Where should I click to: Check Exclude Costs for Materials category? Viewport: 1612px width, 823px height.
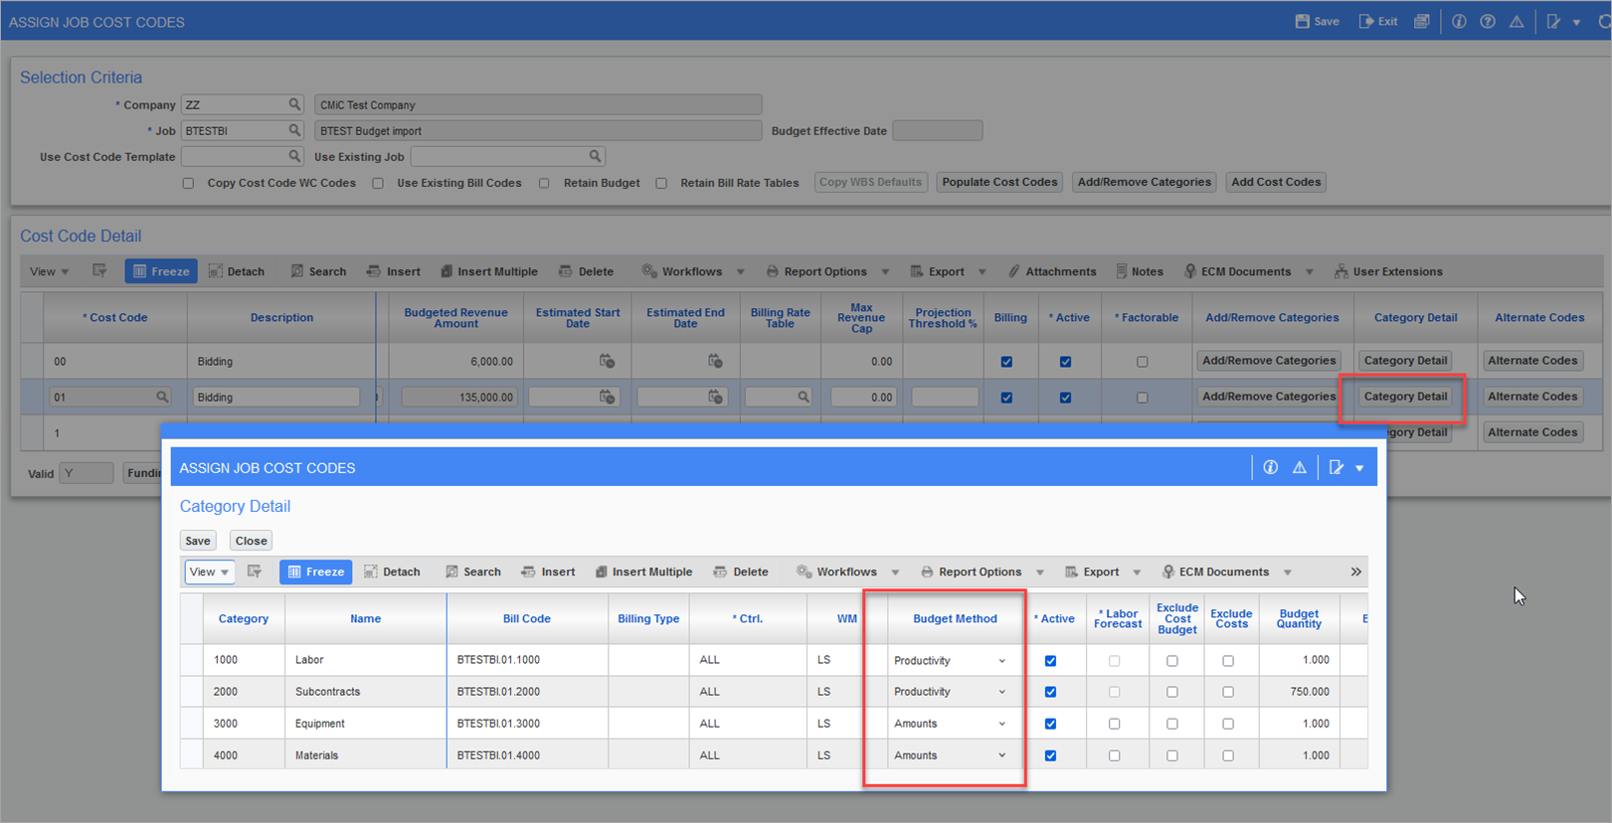(1228, 756)
